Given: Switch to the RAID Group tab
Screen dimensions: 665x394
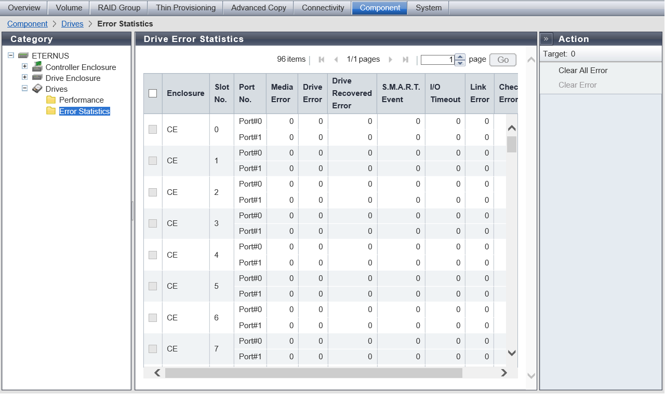Looking at the screenshot, I should [x=119, y=8].
